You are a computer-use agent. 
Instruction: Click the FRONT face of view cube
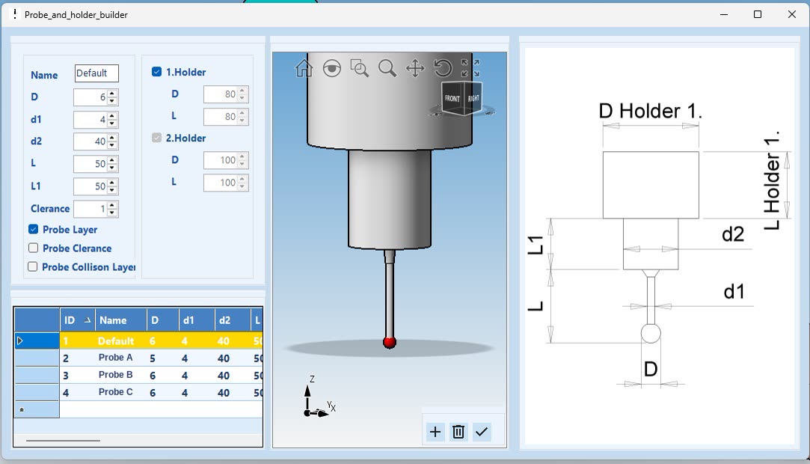452,98
